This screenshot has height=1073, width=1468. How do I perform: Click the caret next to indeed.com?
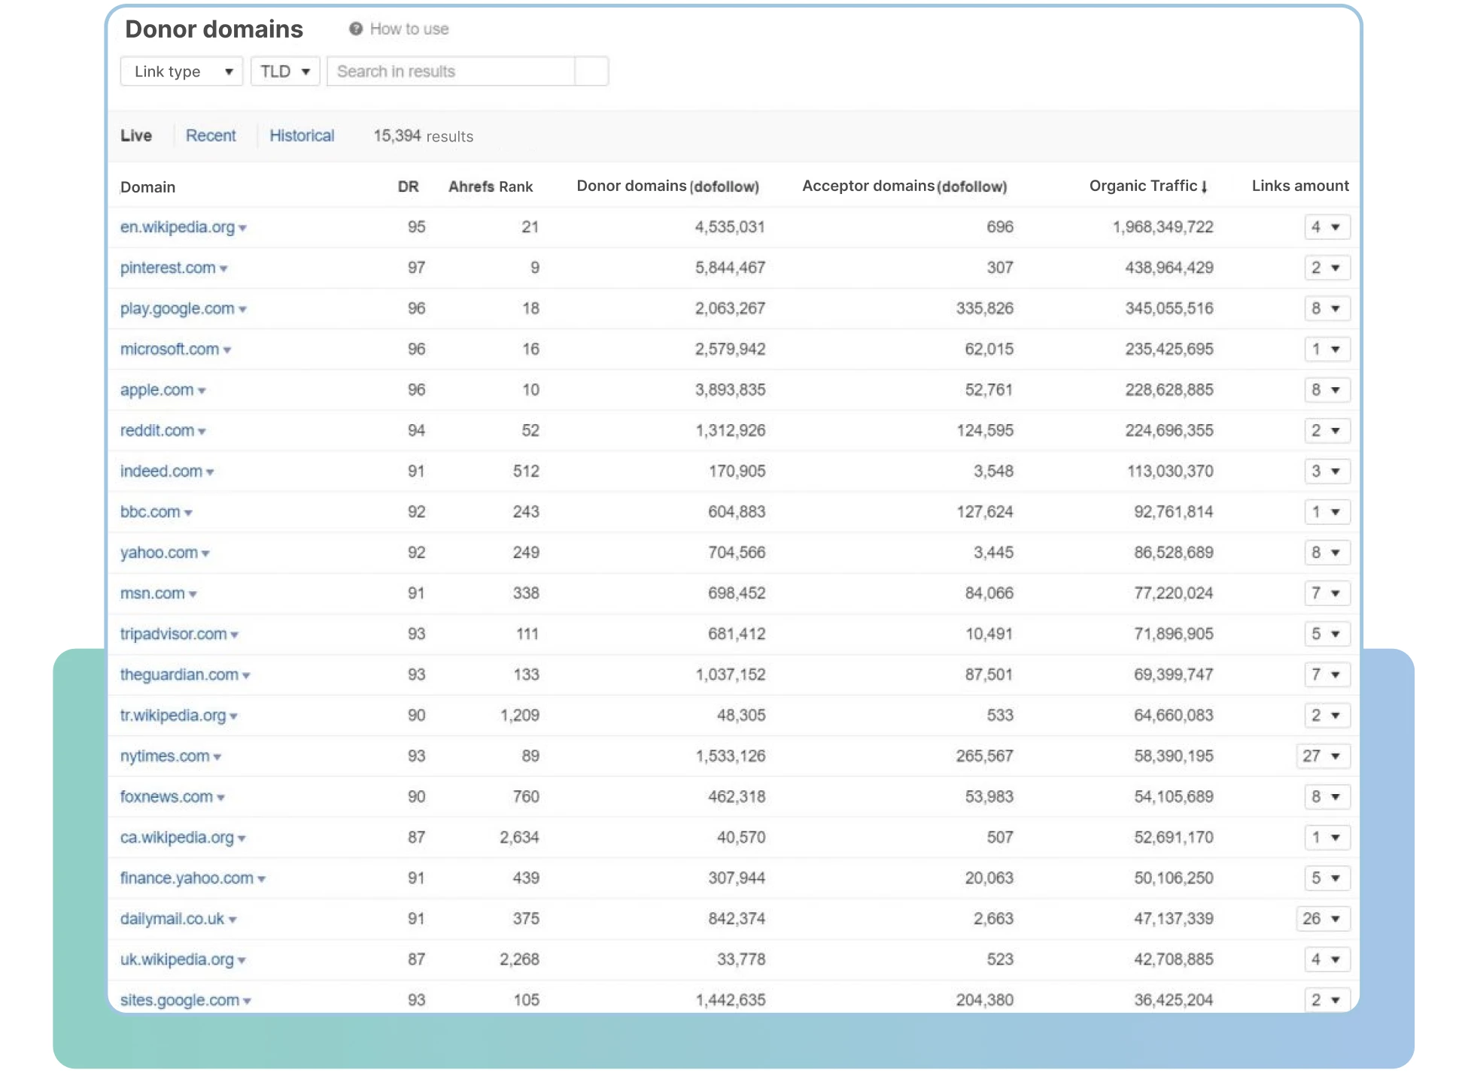(x=210, y=472)
